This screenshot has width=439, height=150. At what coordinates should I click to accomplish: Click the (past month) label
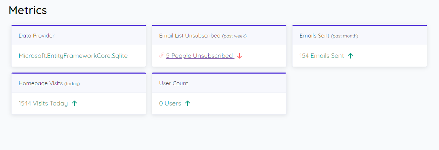[x=345, y=36]
